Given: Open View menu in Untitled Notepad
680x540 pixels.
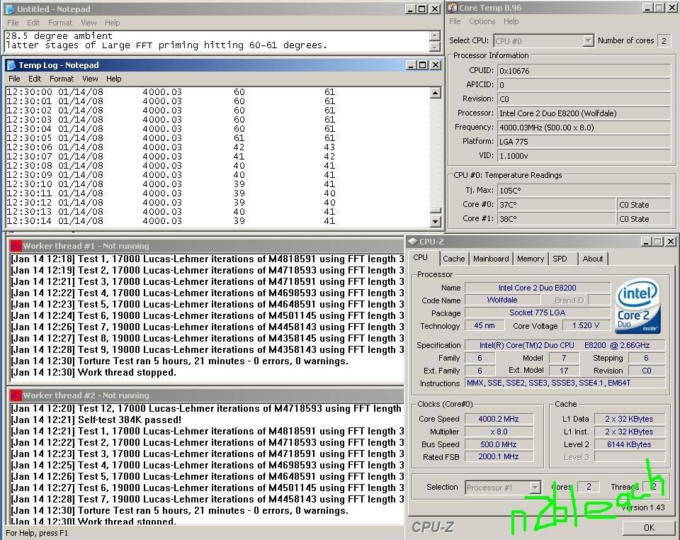Looking at the screenshot, I should 89,23.
